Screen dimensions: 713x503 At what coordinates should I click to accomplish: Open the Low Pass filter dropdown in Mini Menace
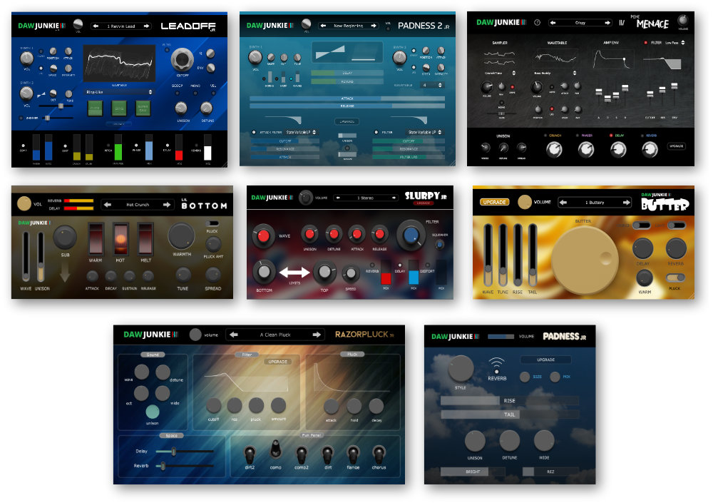(674, 43)
